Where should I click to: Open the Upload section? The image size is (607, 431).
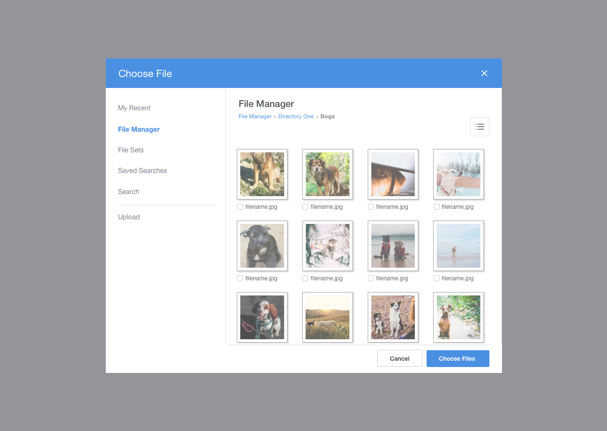[x=129, y=217]
